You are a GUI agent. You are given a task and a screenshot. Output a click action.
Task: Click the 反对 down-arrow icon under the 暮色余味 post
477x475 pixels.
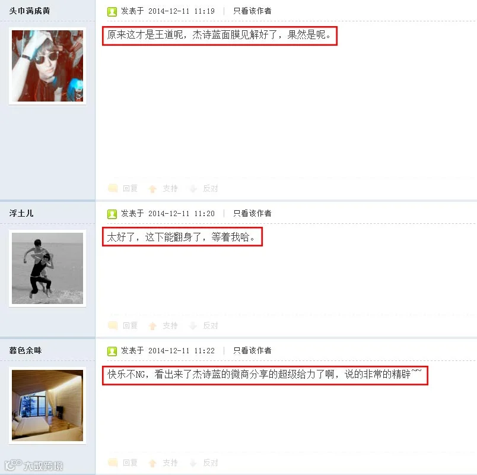193,463
